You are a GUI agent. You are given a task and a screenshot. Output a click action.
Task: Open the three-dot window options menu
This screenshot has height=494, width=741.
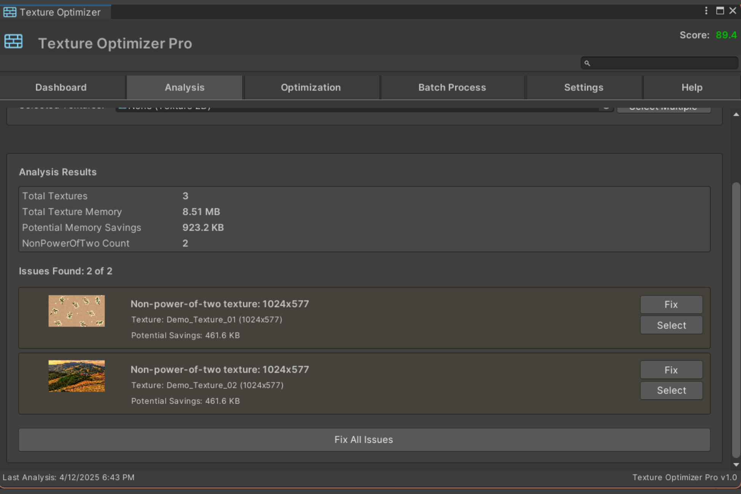point(706,11)
